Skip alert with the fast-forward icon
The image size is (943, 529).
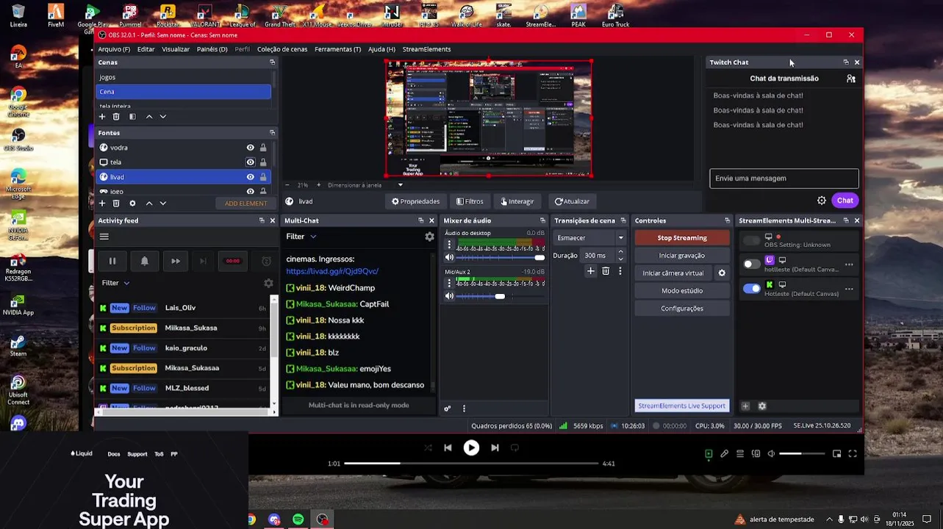176,261
